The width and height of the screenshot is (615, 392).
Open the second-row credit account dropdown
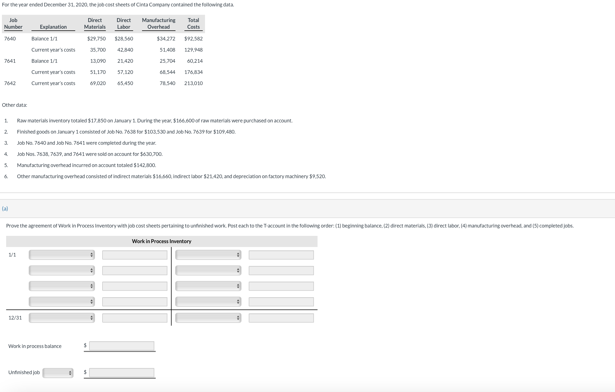(x=208, y=270)
